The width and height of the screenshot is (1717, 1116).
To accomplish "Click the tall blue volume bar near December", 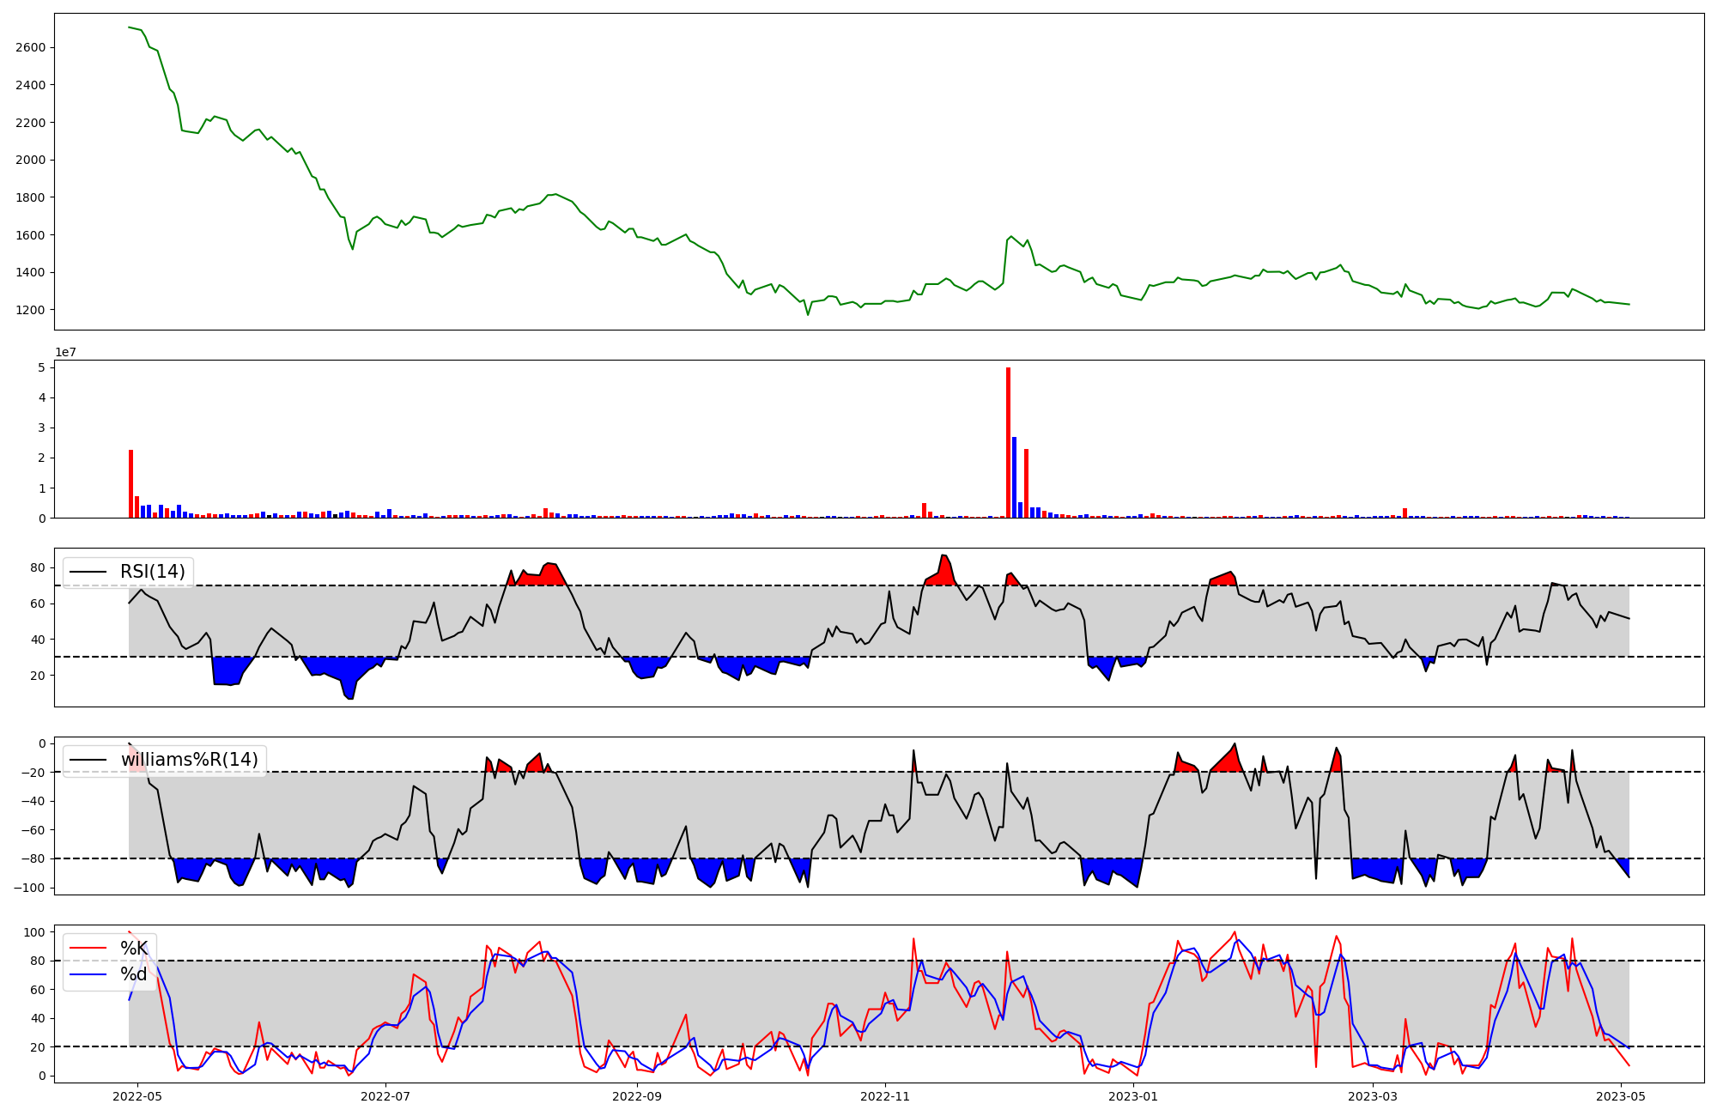I will point(1014,476).
